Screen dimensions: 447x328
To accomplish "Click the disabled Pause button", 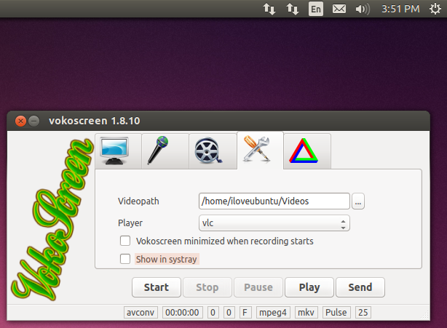I will click(258, 287).
